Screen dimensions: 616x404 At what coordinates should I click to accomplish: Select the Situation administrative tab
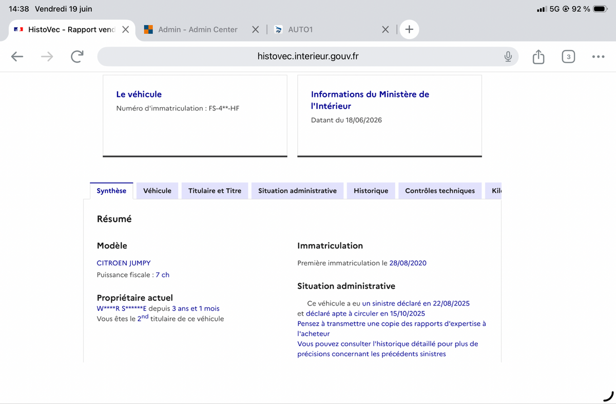tap(297, 191)
